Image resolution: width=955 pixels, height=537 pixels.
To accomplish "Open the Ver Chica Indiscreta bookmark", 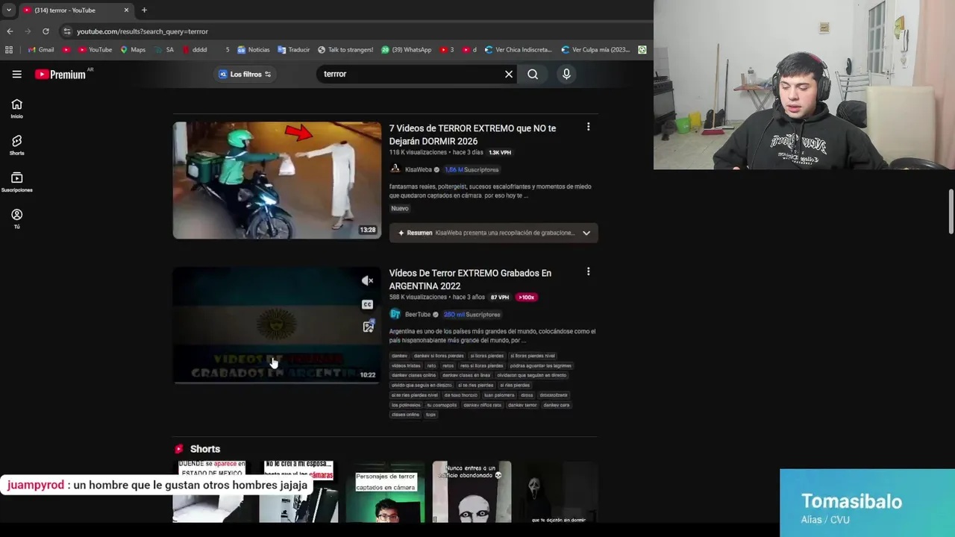I will tap(518, 50).
